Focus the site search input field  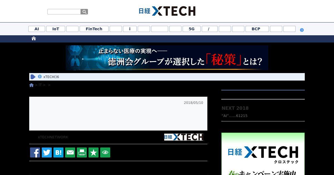(x=64, y=12)
